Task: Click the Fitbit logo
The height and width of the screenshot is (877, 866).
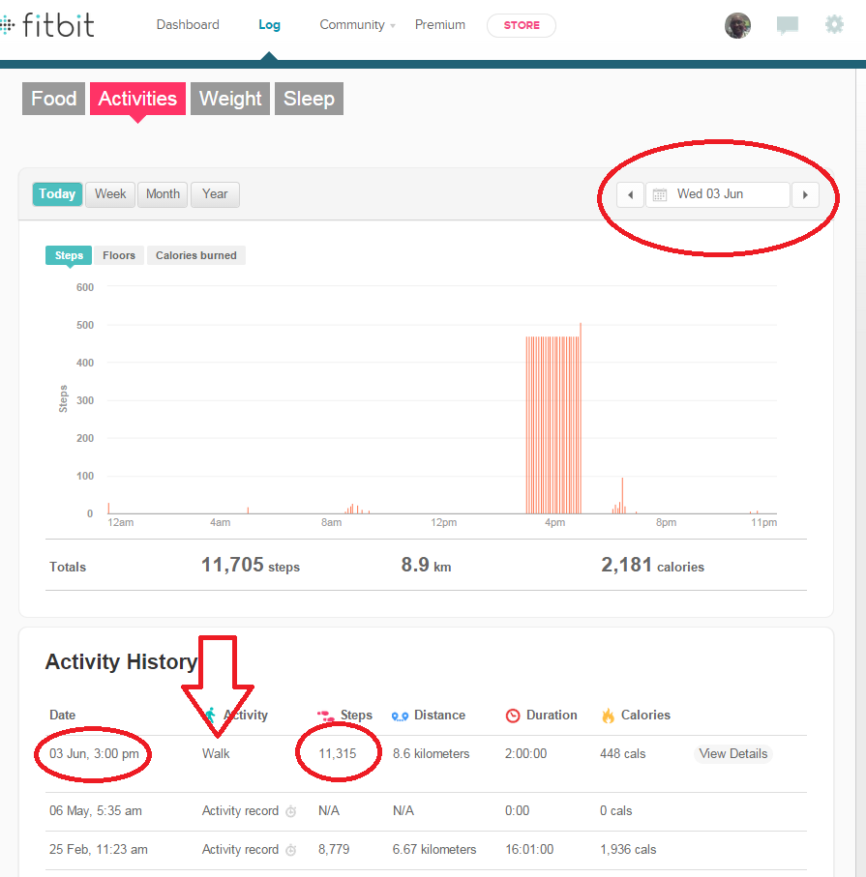Action: pos(48,24)
